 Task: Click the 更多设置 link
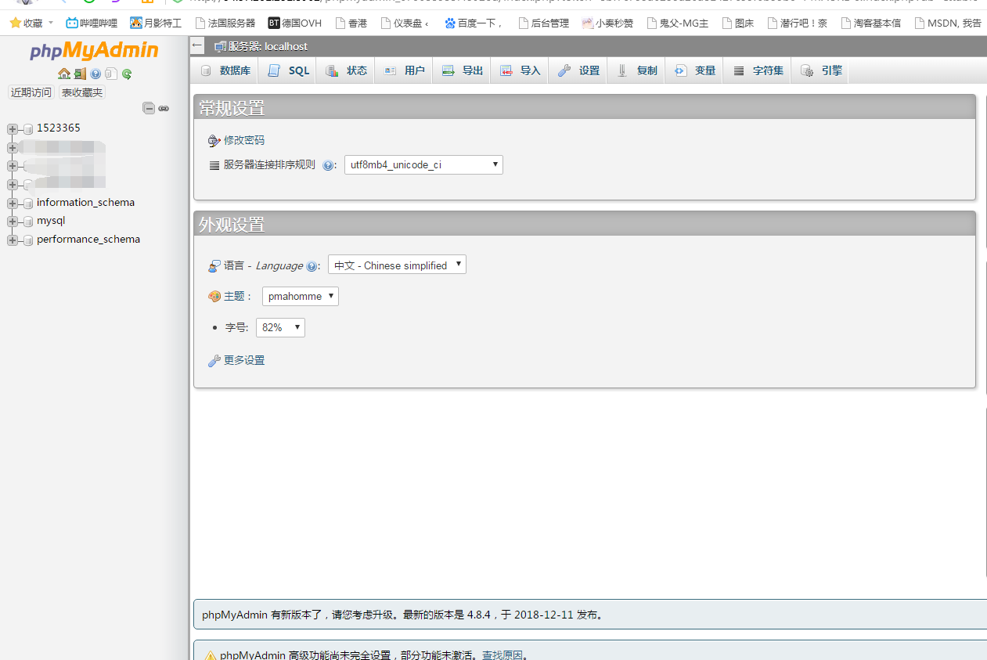click(244, 361)
